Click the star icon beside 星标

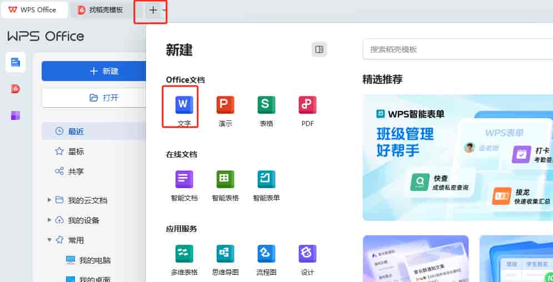59,152
